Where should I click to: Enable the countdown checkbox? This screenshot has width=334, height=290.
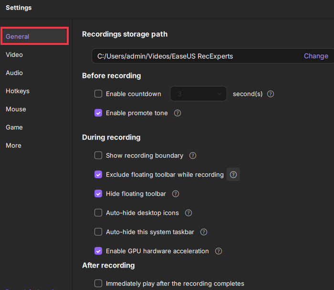coord(98,94)
